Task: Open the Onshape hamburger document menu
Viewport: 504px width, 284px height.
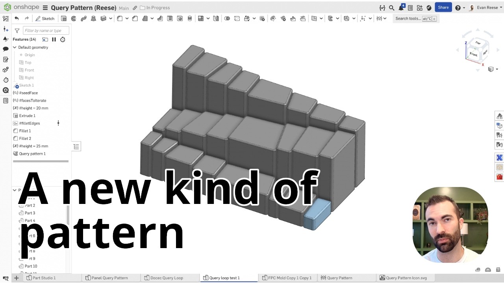Action: (45, 8)
